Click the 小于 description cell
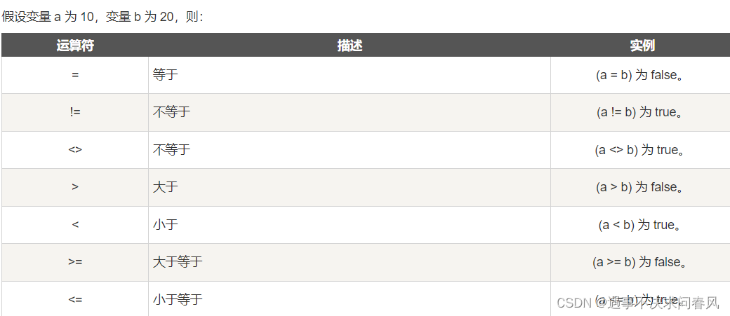The width and height of the screenshot is (730, 316). [350, 225]
